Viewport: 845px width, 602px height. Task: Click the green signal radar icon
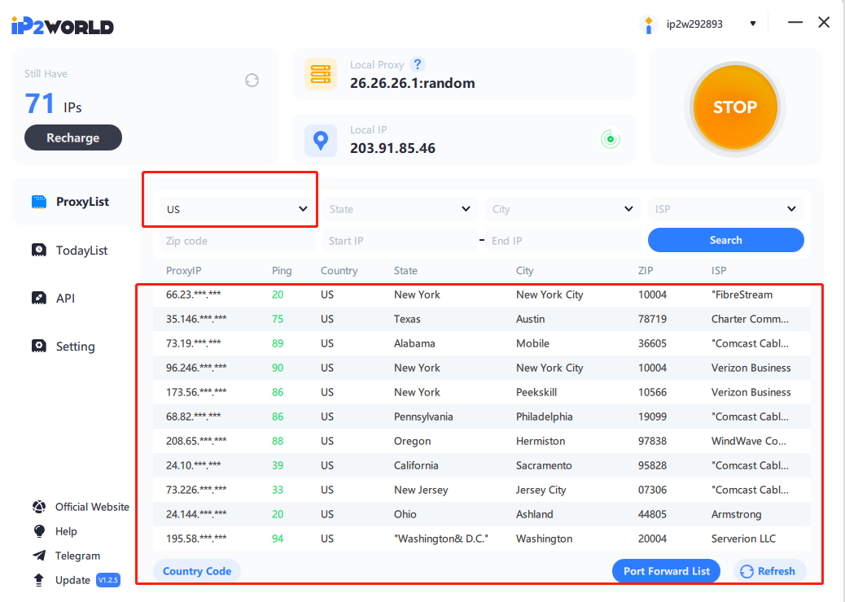point(611,139)
